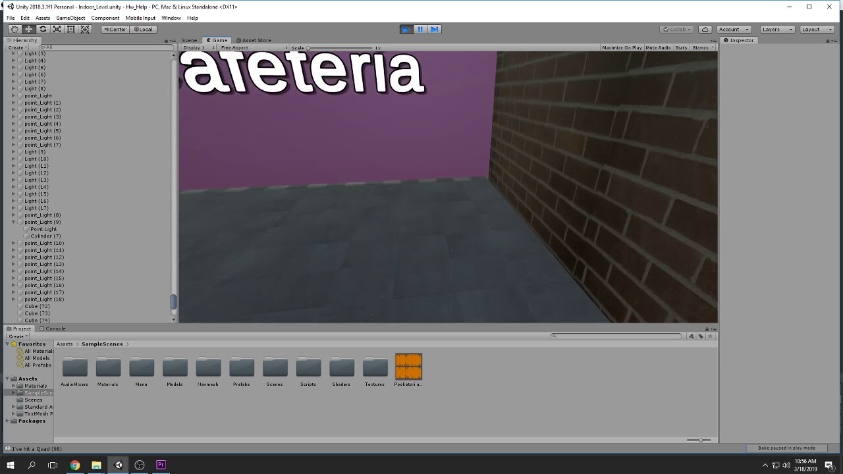Click the search-by-label icon in Project panel
843x474 pixels.
click(701, 336)
